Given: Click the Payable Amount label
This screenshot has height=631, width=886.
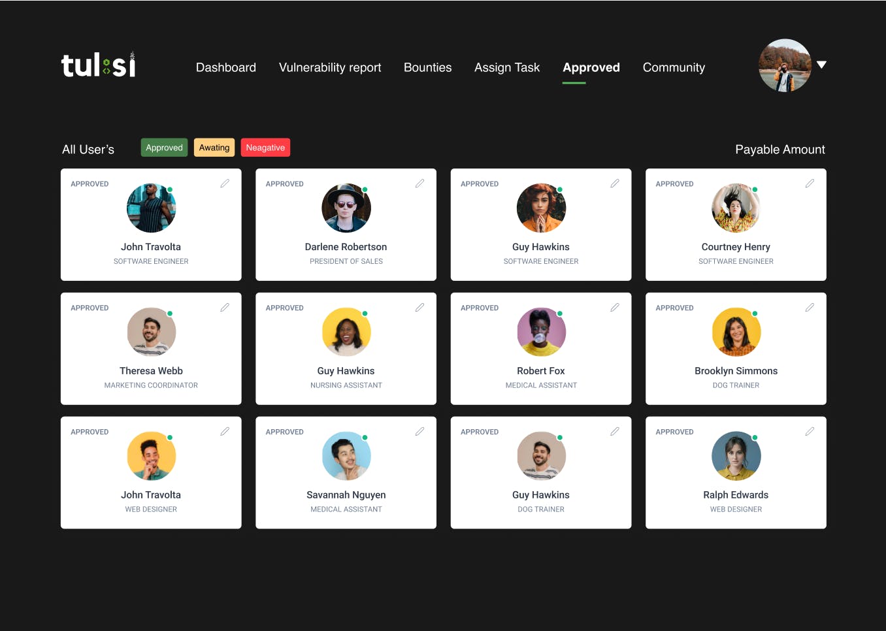Looking at the screenshot, I should coord(780,150).
